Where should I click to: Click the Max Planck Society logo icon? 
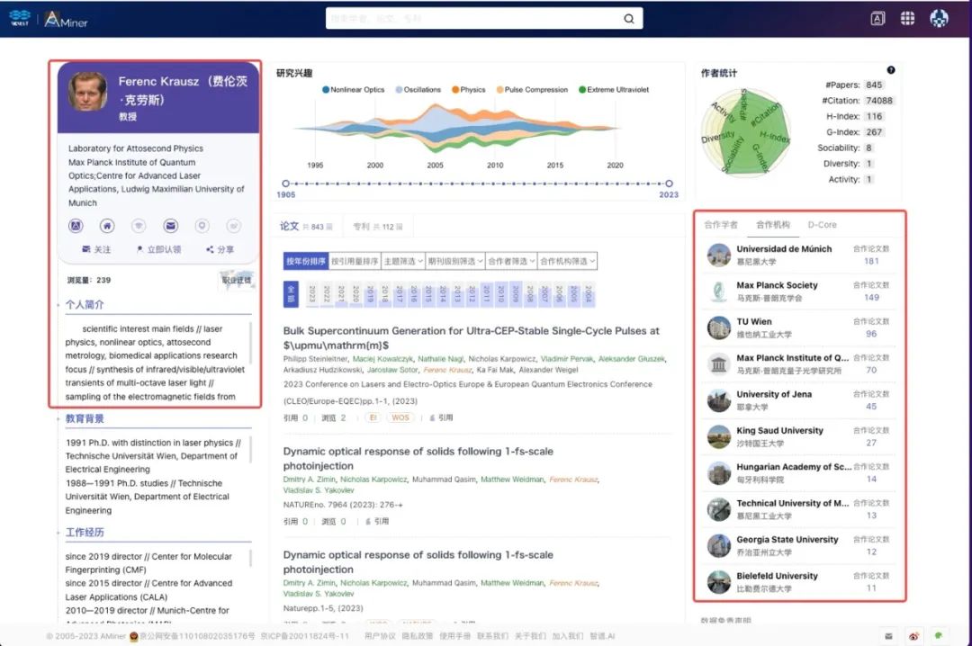719,292
